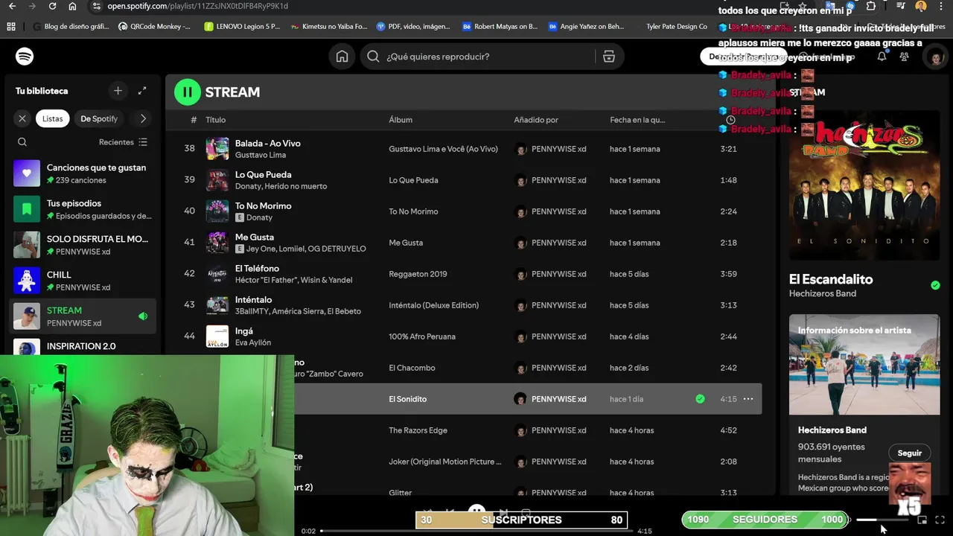This screenshot has width=953, height=536.
Task: Open Me Gusta song title
Action: 255,237
